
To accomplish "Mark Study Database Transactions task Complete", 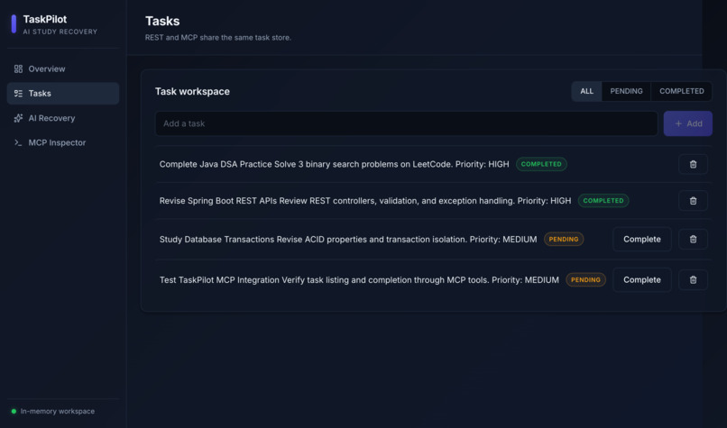I will click(x=642, y=239).
